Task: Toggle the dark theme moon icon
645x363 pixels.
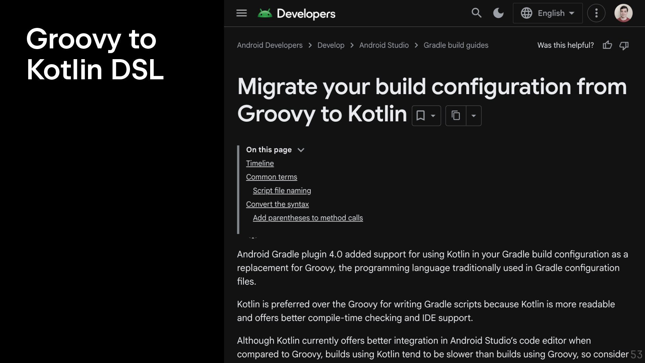Action: tap(498, 13)
